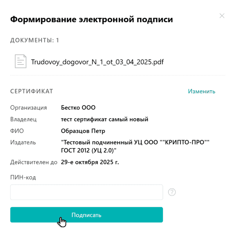Click the Изменить link to change certificate
The image size is (235, 234).
tap(201, 91)
